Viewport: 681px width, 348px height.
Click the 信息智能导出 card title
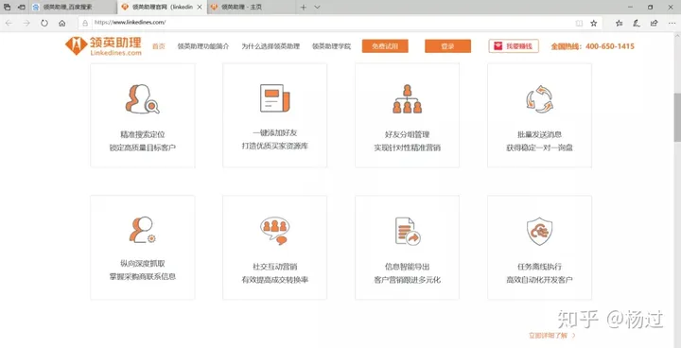(x=408, y=267)
